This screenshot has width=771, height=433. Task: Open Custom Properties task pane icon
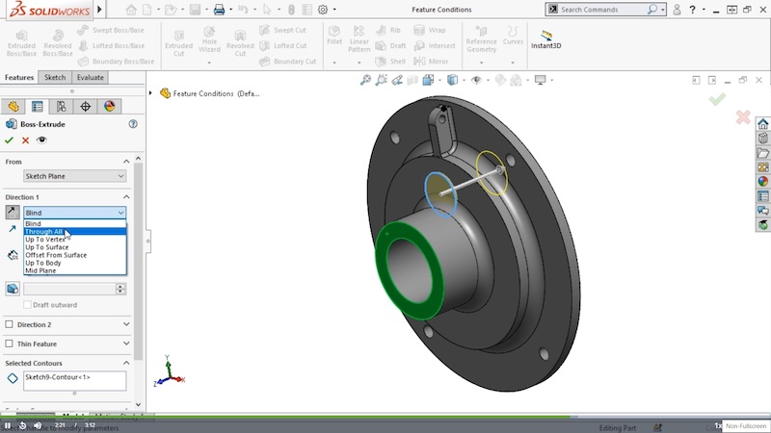coord(762,196)
